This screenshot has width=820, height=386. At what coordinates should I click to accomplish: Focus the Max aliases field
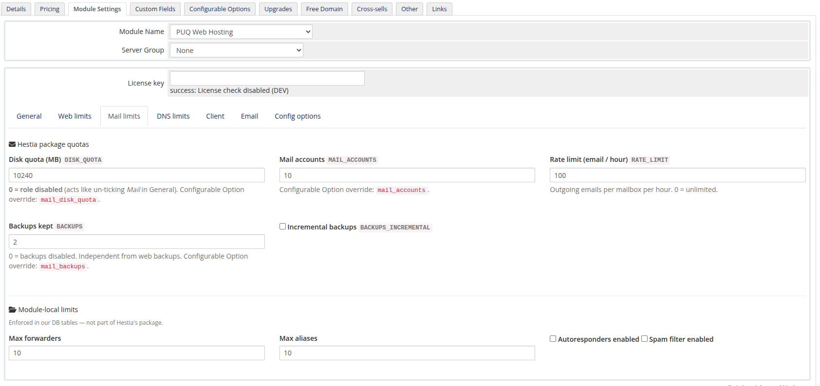pyautogui.click(x=407, y=353)
